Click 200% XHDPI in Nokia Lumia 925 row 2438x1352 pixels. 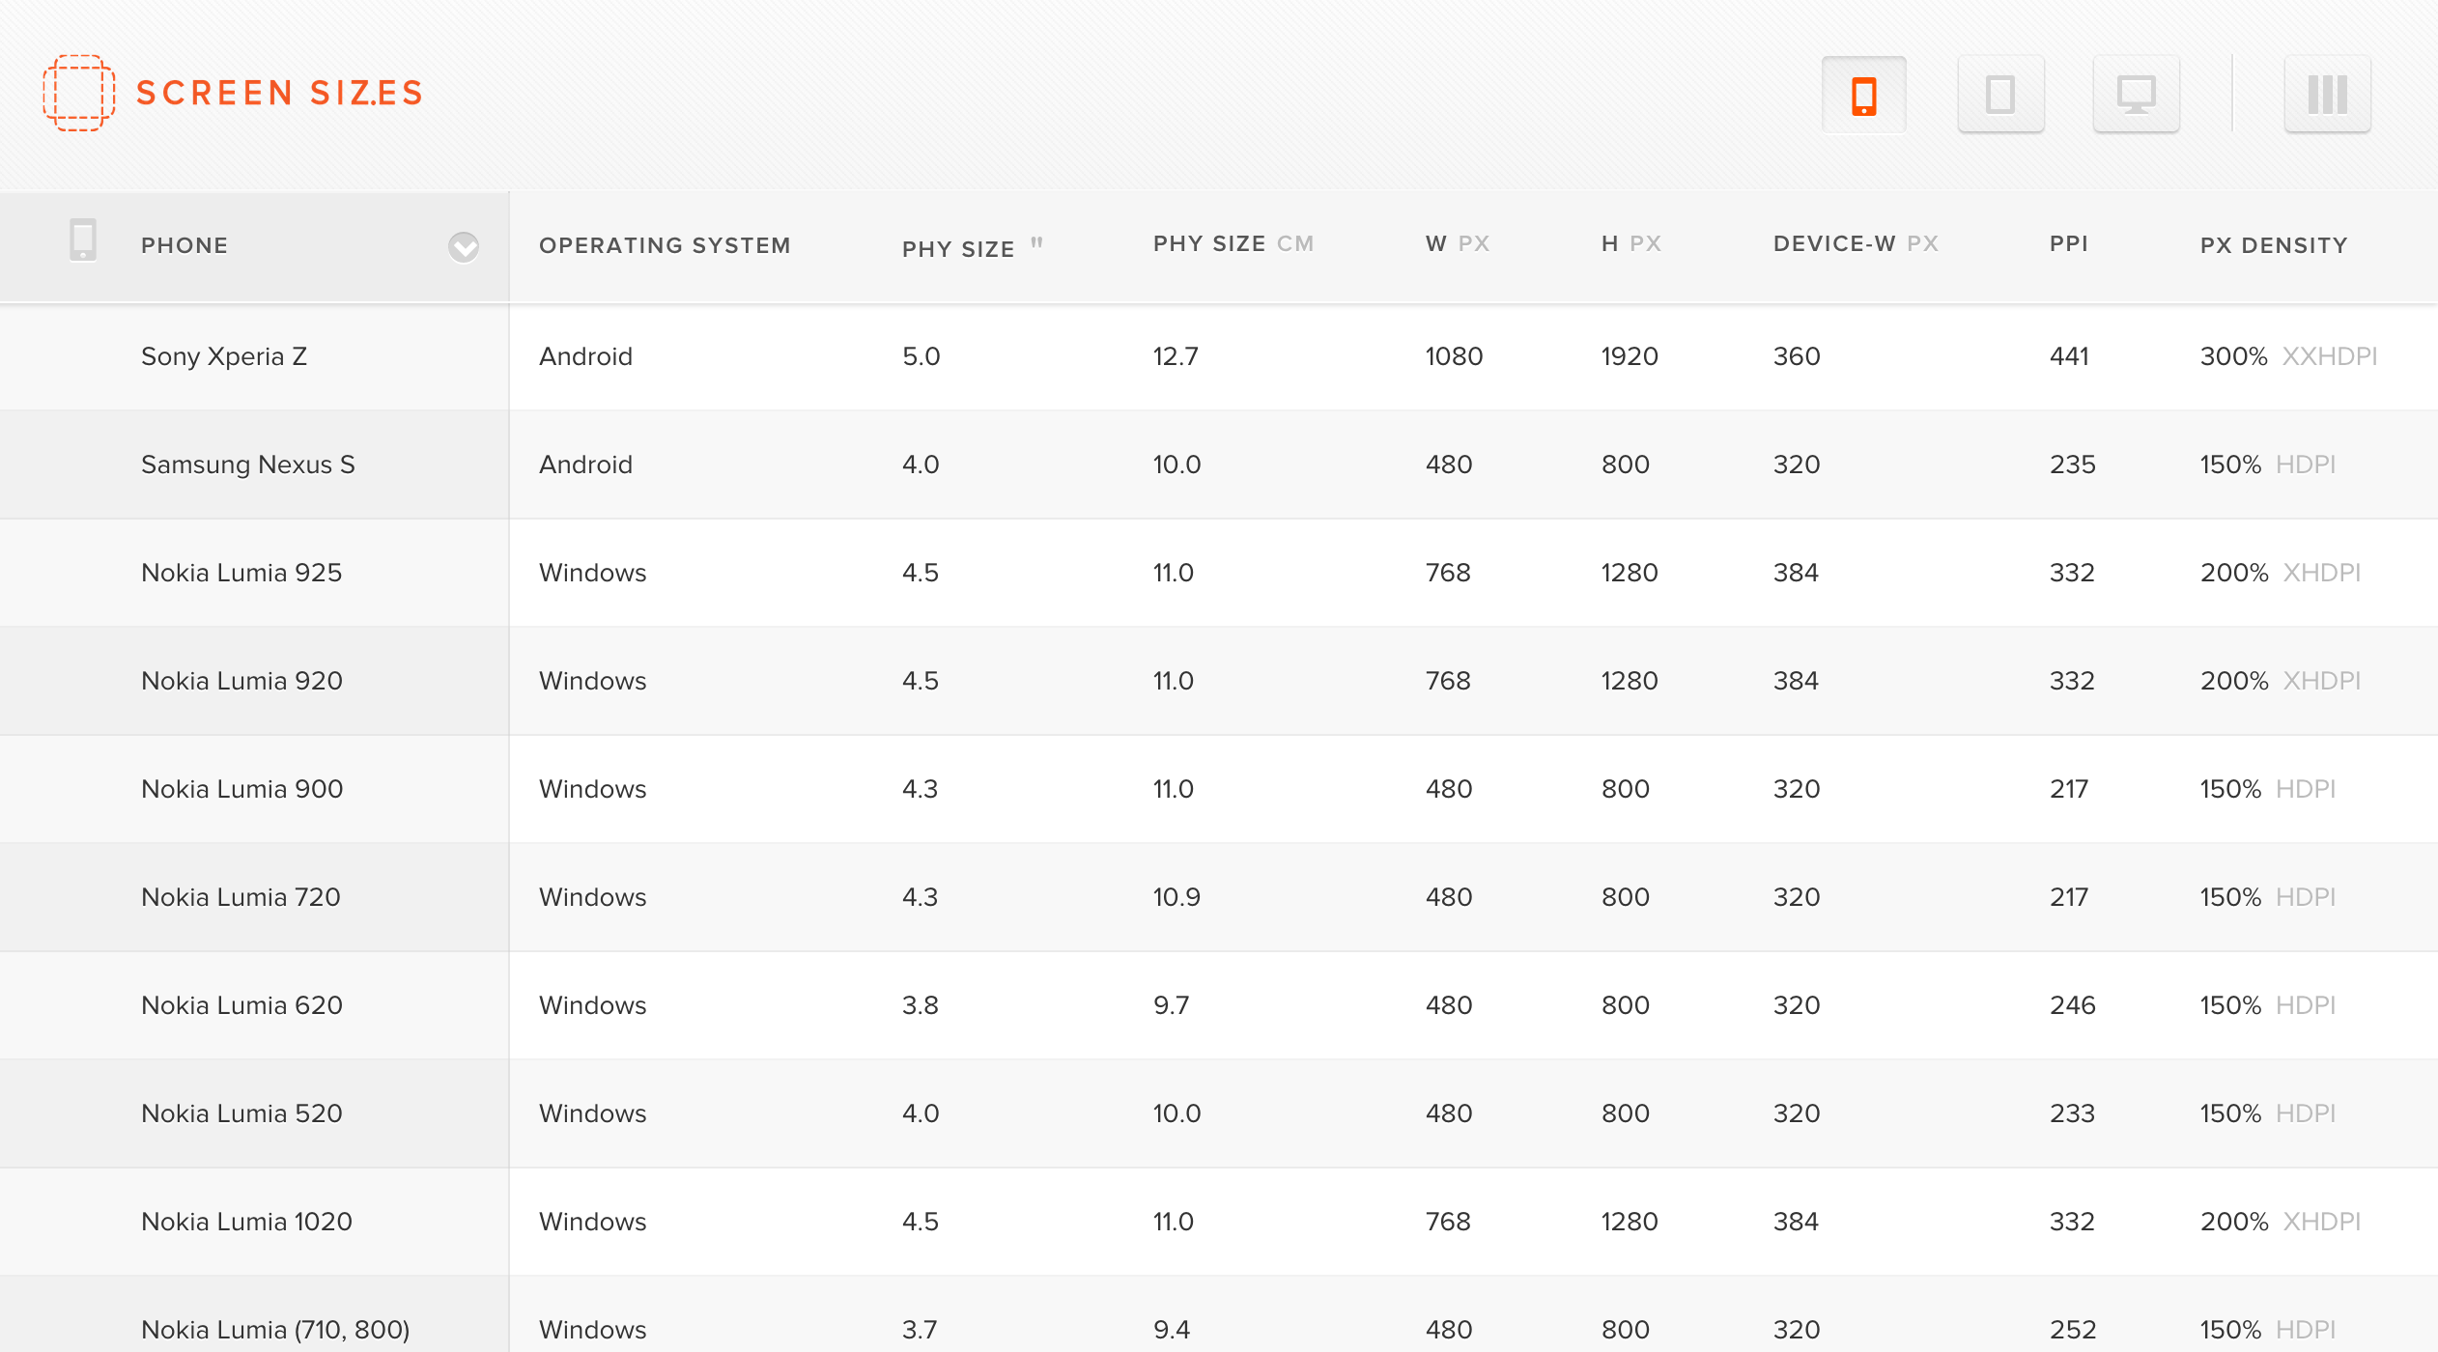pos(2280,573)
